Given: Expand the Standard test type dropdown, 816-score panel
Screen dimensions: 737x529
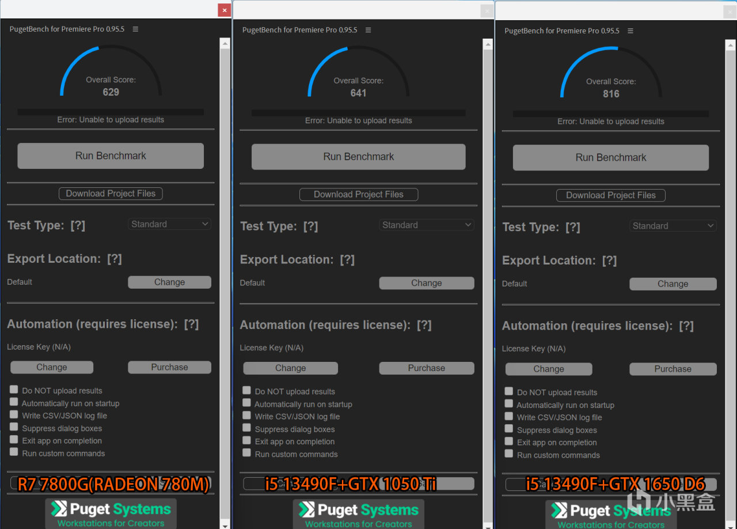Looking at the screenshot, I should (673, 226).
